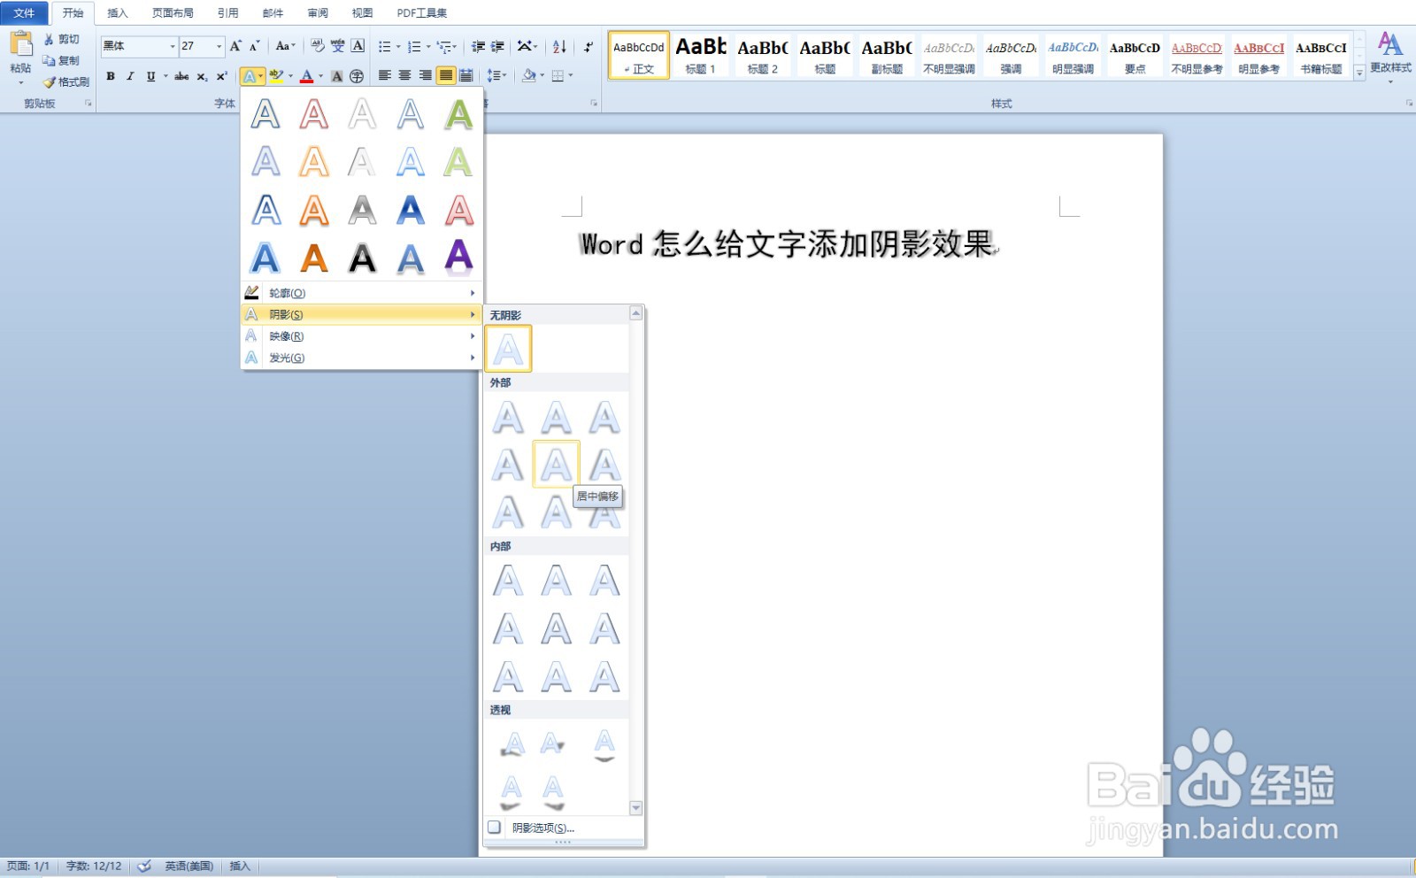1416x878 pixels.
Task: Click the Distributed alignment icon
Action: point(466,76)
